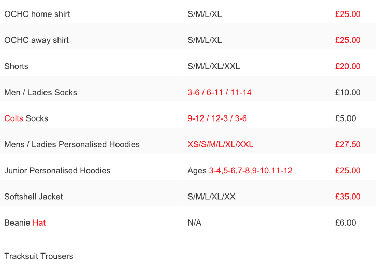Viewport: 377px width, 268px height.
Task: Click the S/M/L/XL/XXL Shorts sizes text
Action: pos(213,66)
